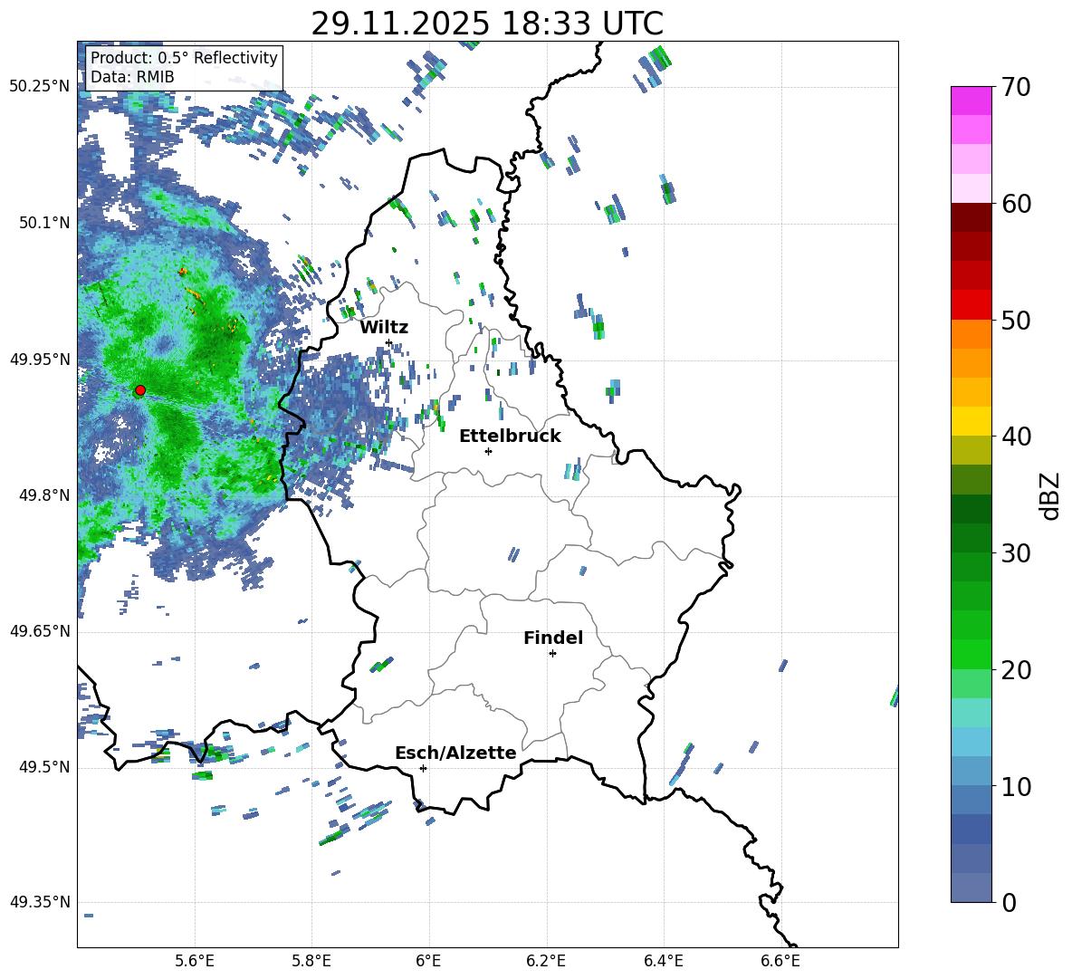
Task: Click the Ettelbruck station cross marker
Action: [488, 451]
